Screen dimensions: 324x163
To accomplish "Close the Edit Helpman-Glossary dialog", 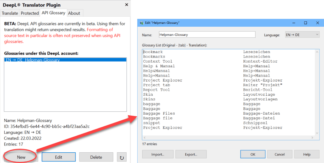I will click(318, 23).
